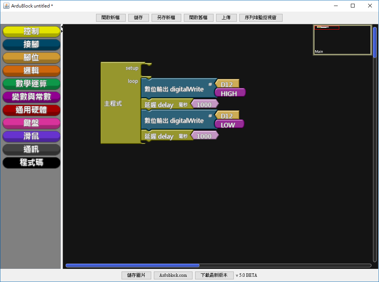
Task: Maximize the ArduBlock window
Action: 353,6
